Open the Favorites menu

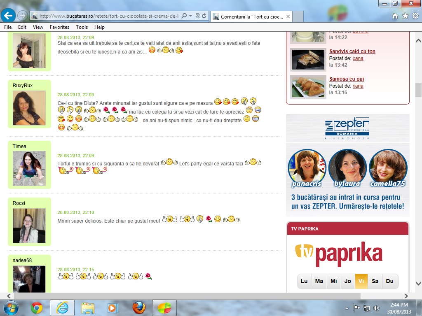point(59,27)
